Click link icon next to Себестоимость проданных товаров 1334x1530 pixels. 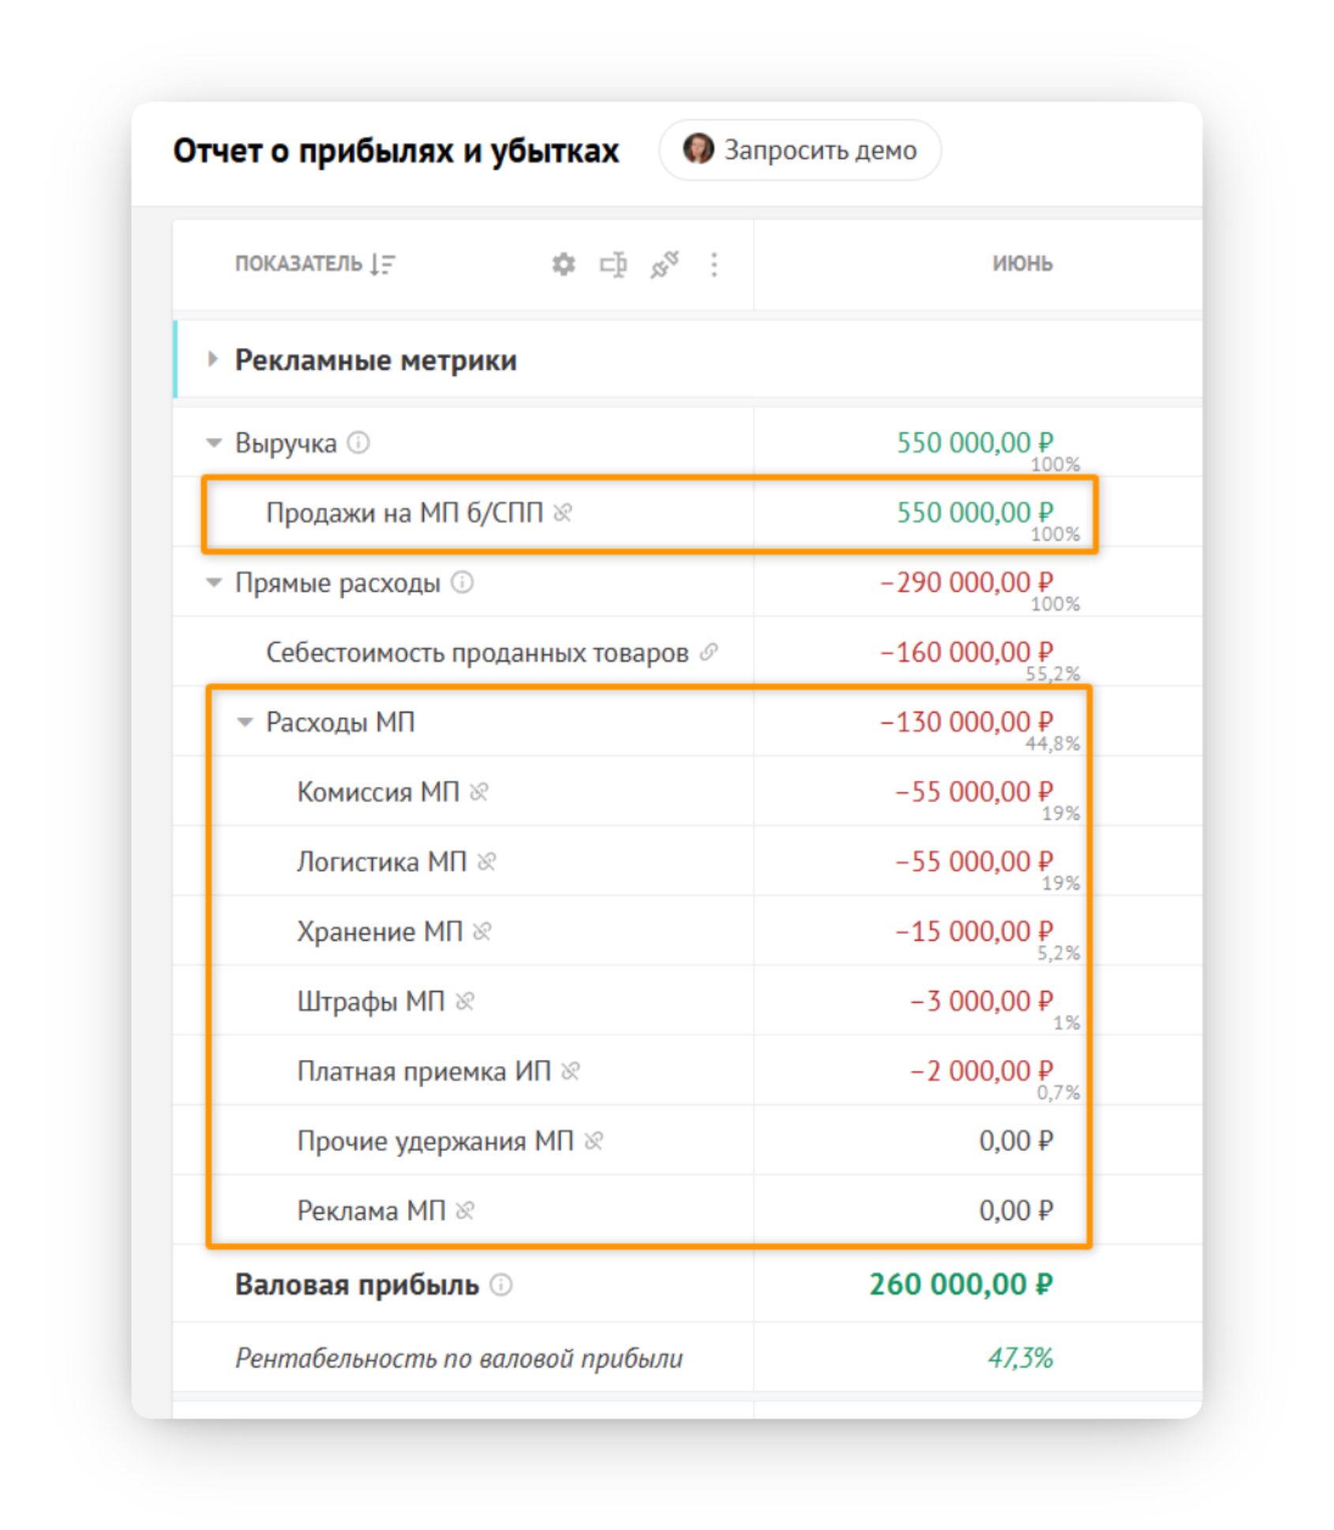[x=709, y=652]
